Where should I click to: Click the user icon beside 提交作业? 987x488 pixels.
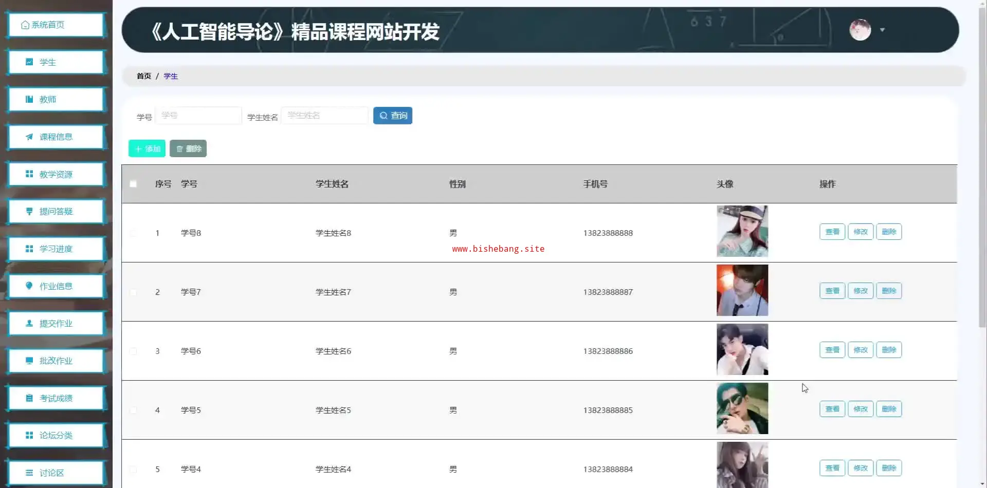(x=29, y=323)
